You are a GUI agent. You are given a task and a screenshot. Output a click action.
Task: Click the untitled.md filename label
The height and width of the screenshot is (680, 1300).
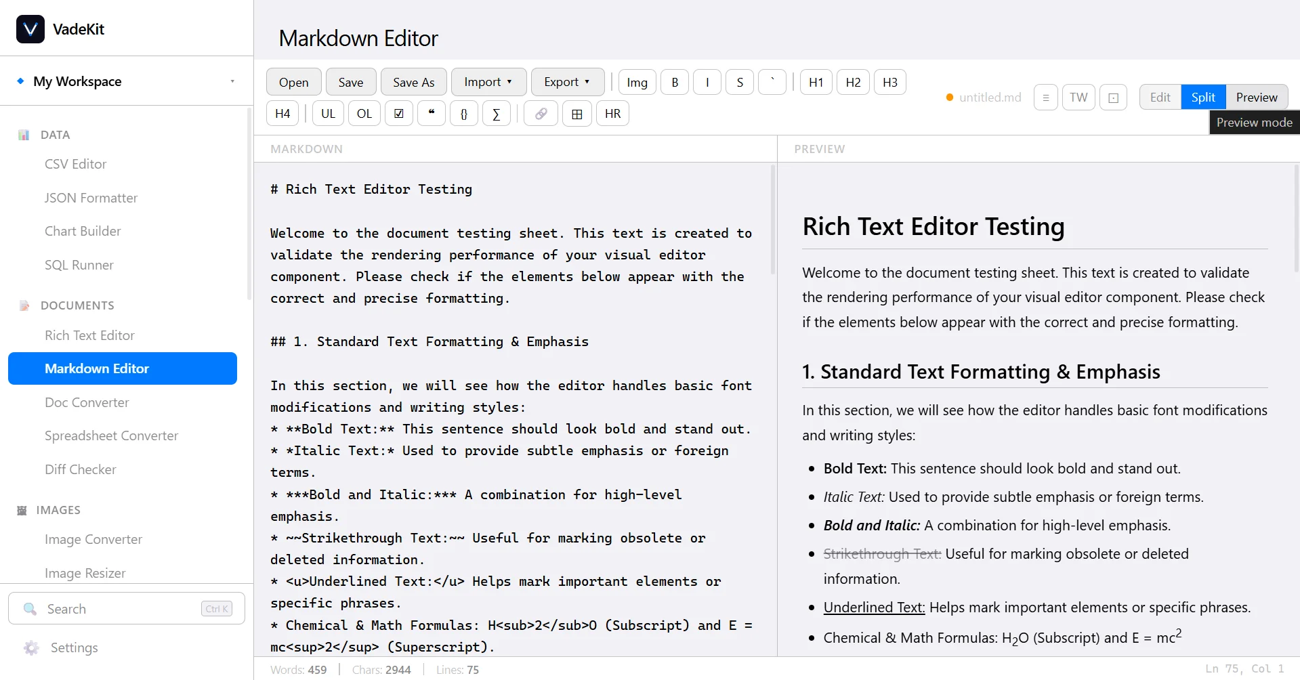(990, 98)
